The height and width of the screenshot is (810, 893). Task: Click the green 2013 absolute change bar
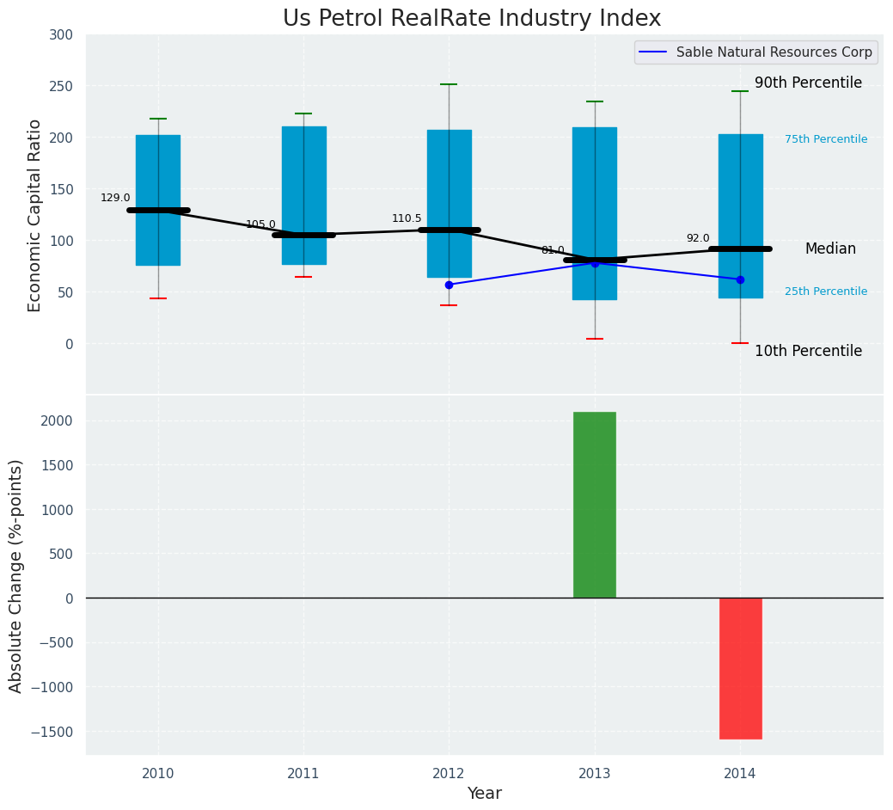pos(594,505)
